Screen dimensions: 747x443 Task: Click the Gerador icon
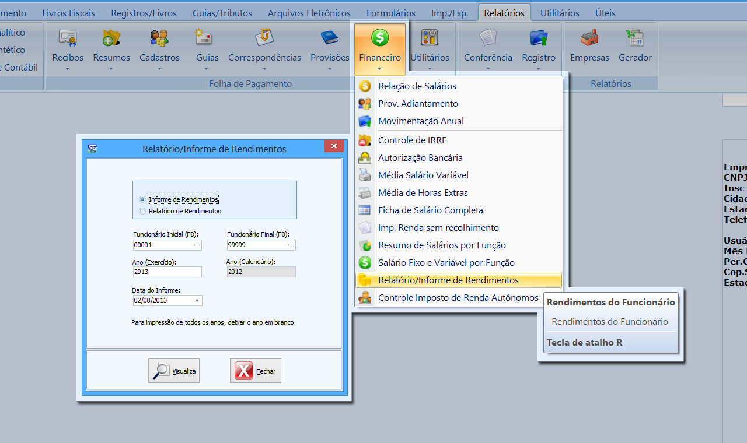tap(635, 40)
